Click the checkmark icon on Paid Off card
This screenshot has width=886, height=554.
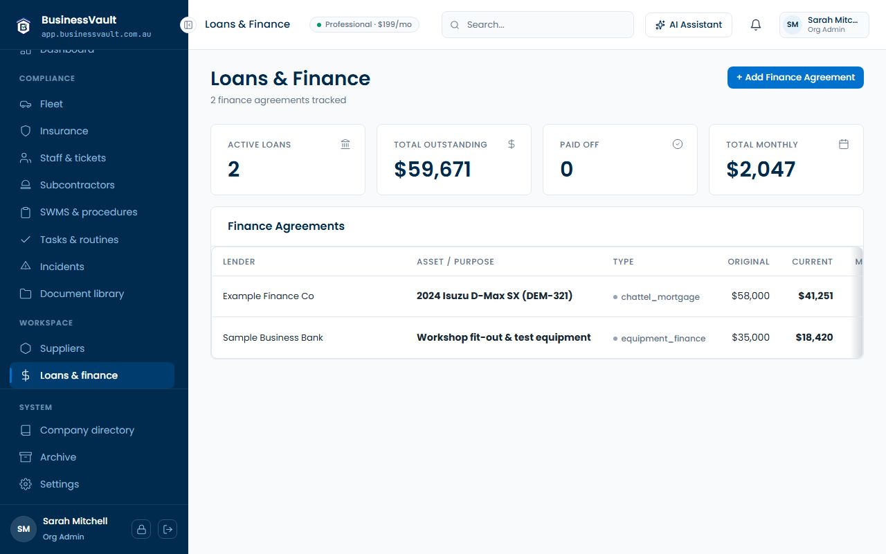678,144
